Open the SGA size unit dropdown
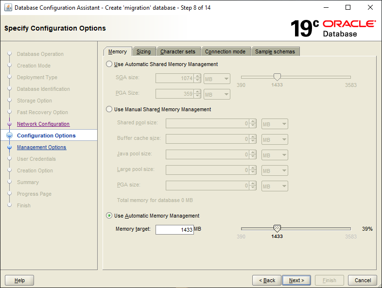Viewport: 382px width, 288px height. [x=217, y=79]
